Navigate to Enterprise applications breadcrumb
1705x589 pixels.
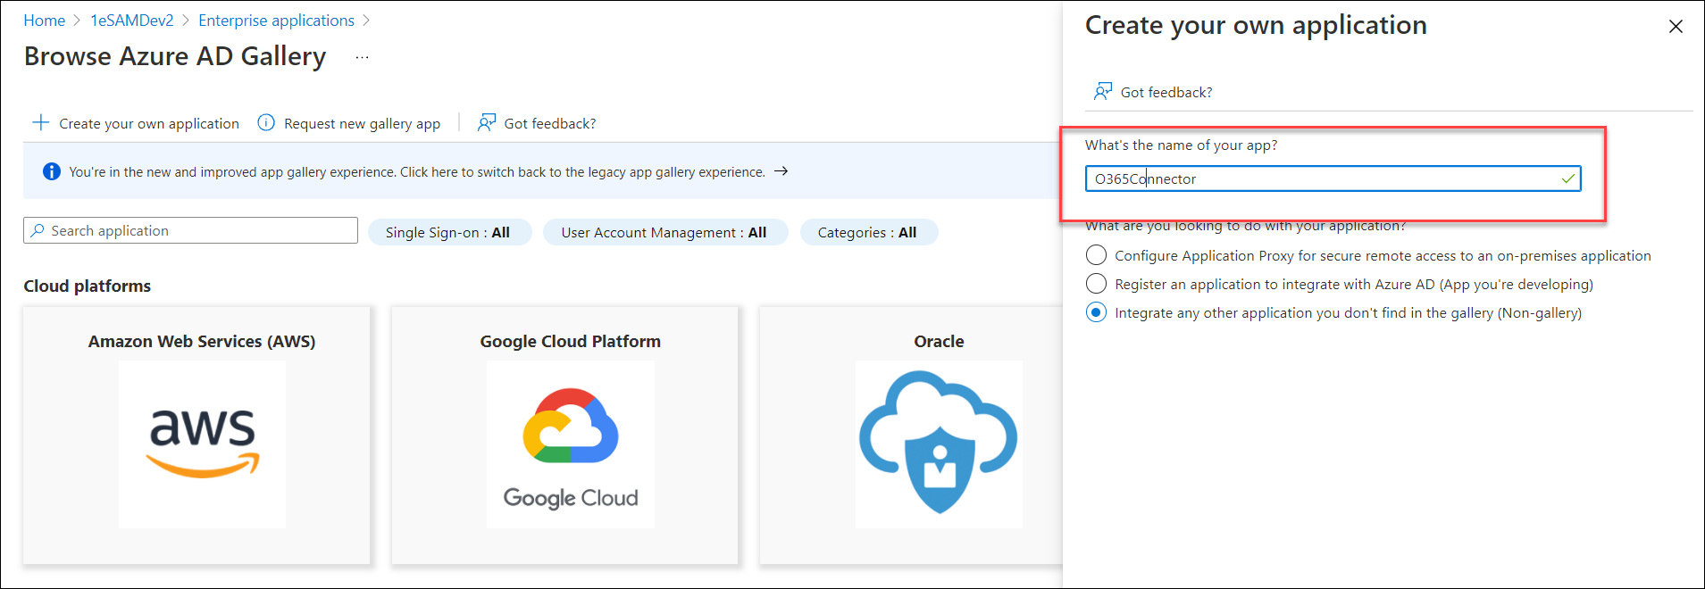(x=276, y=21)
